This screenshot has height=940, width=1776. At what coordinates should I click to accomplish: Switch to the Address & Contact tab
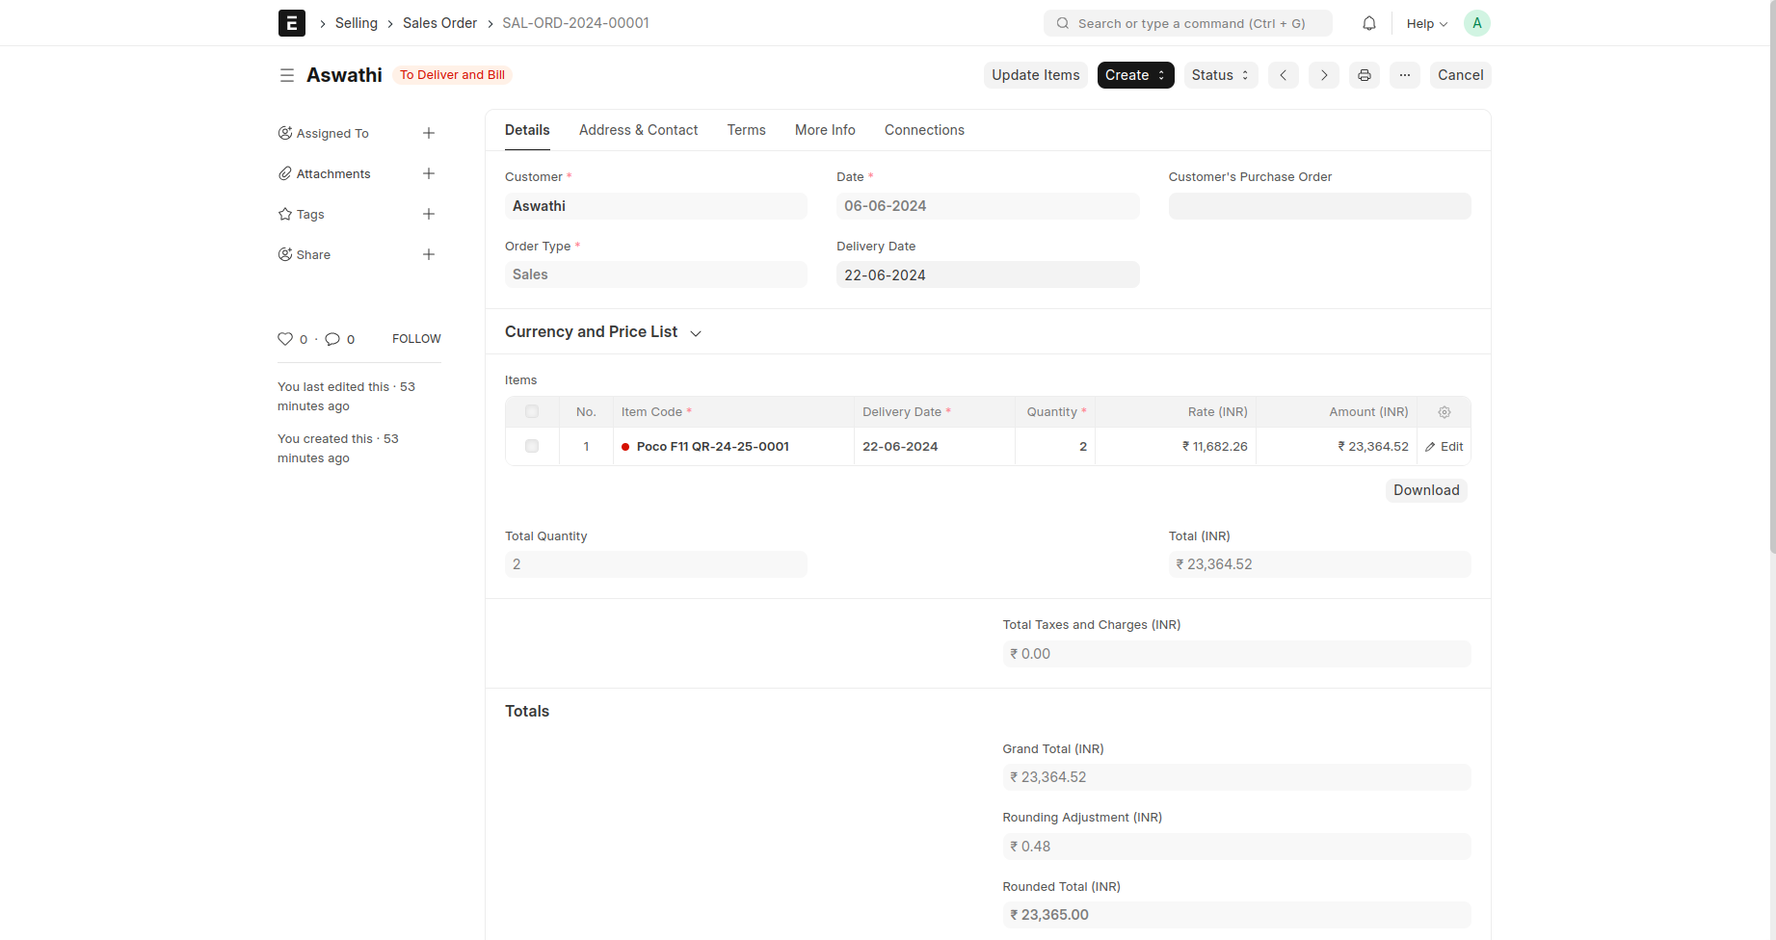coord(638,130)
